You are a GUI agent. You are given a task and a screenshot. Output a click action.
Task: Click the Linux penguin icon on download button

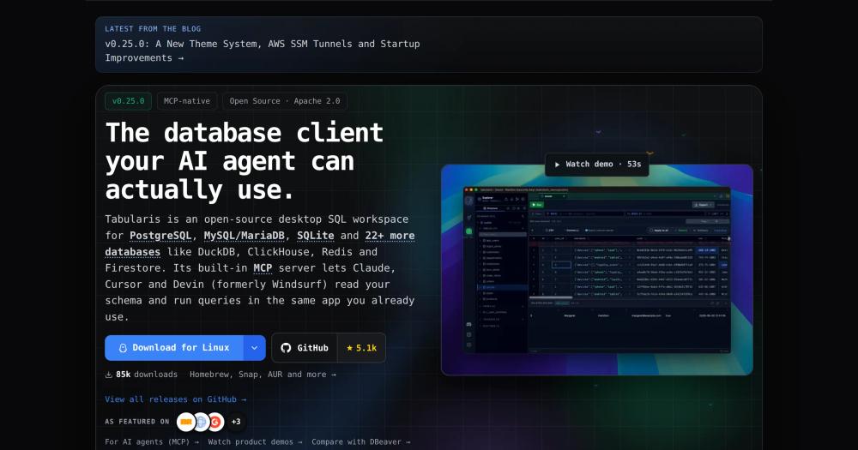click(123, 348)
